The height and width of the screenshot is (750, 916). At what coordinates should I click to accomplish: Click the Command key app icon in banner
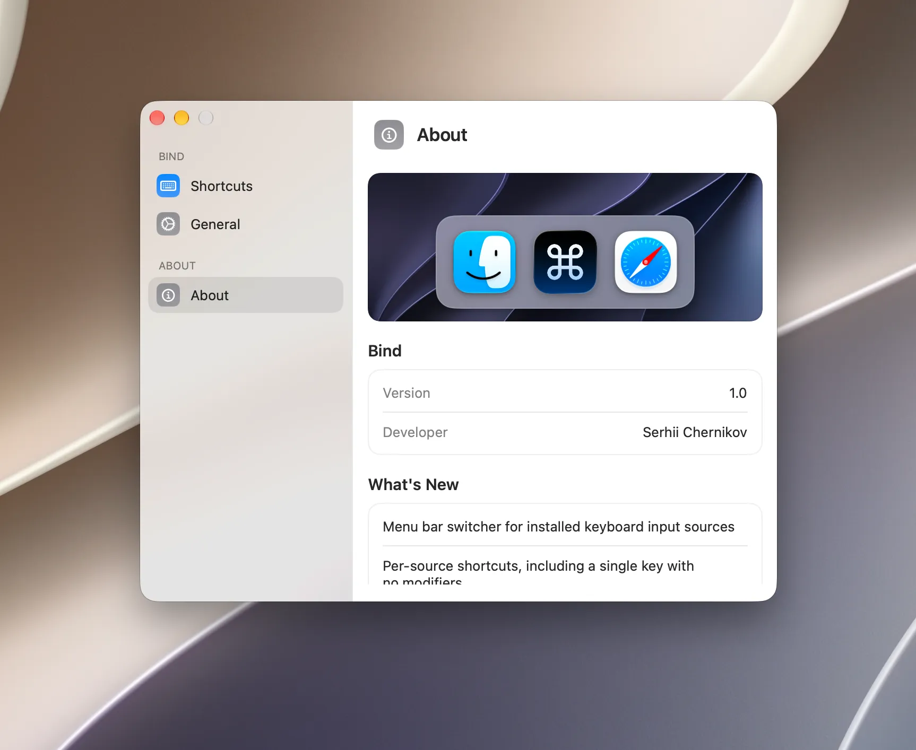[565, 261]
